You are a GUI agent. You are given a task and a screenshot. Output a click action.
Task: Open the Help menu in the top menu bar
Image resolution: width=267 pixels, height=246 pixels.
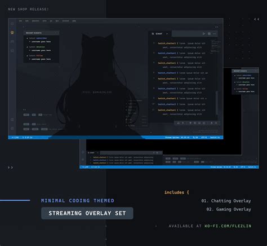click(74, 21)
